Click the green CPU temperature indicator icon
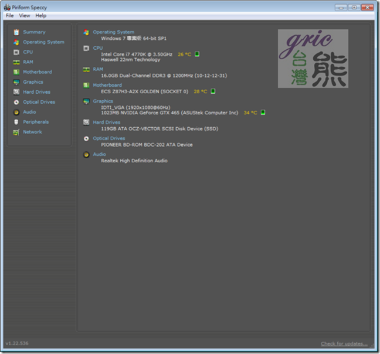Viewport: 380px width, 354px height. point(197,54)
